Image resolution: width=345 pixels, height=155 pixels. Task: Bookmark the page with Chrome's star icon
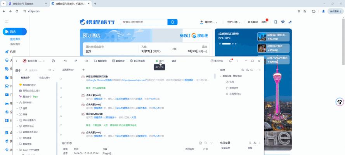(x=305, y=11)
